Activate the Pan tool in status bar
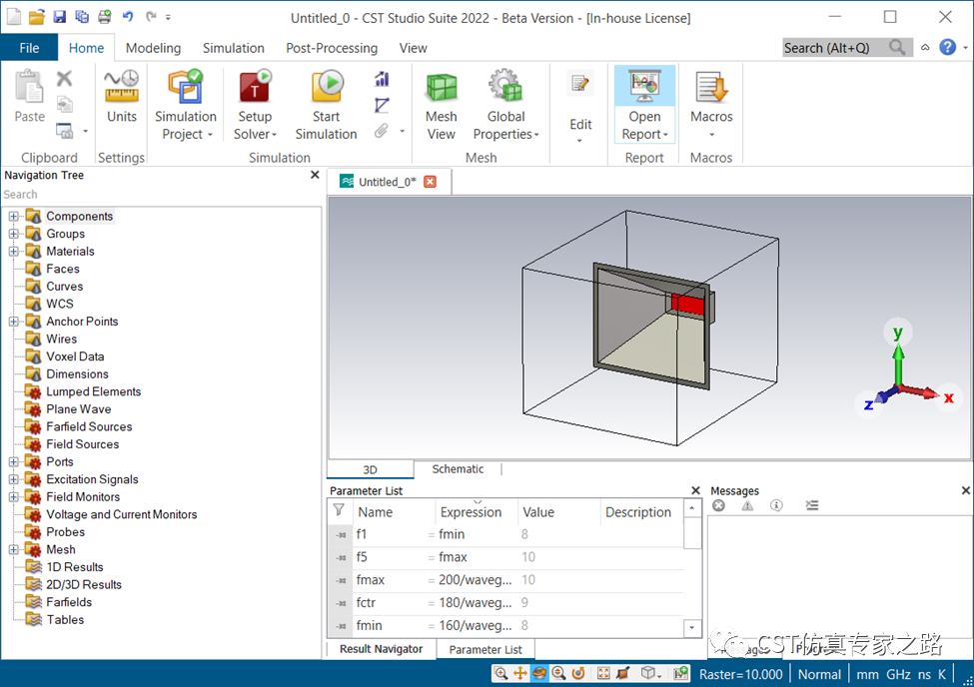Screen dimensions: 974x687 (x=519, y=673)
